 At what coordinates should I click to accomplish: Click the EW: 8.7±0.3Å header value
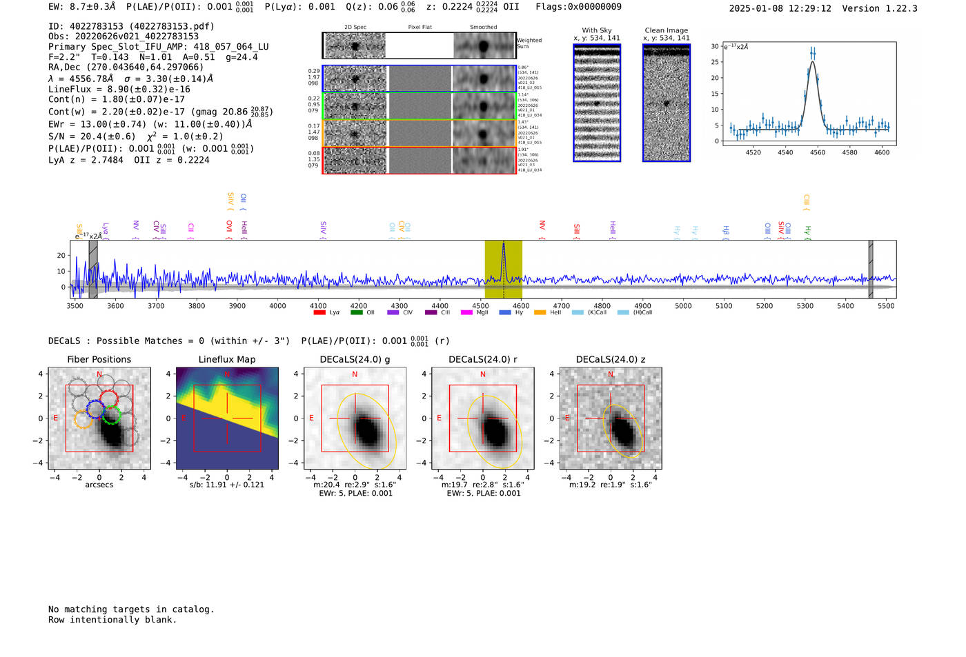pos(82,7)
